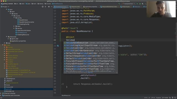Expand Scratches and Consoles node
The height and width of the screenshot is (99, 177).
pyautogui.click(x=1, y=95)
